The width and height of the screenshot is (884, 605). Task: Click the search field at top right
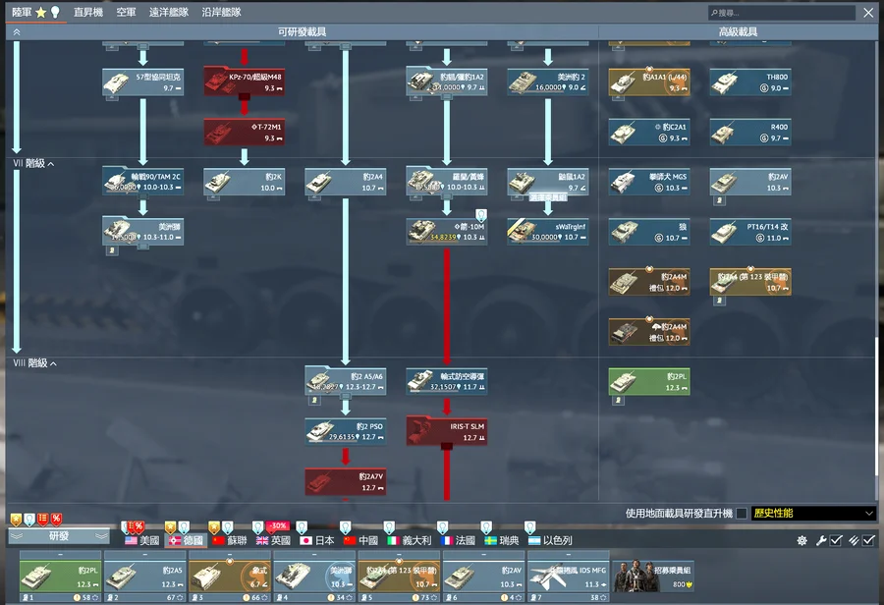coord(781,13)
